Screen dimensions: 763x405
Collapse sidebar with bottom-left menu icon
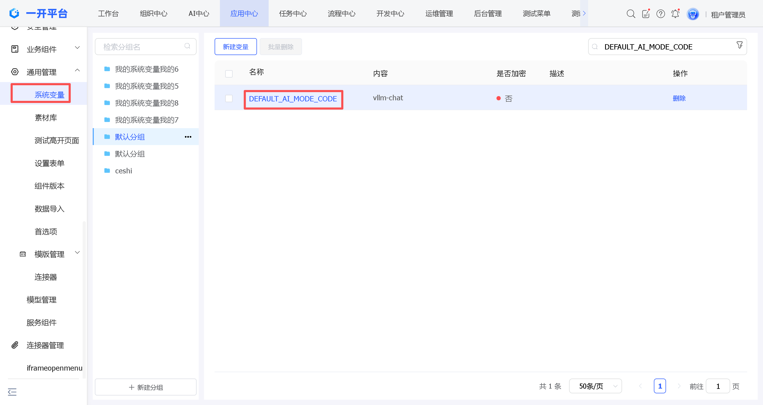[12, 392]
